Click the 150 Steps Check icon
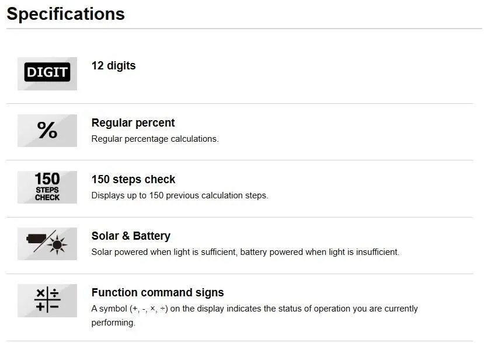 pyautogui.click(x=47, y=187)
